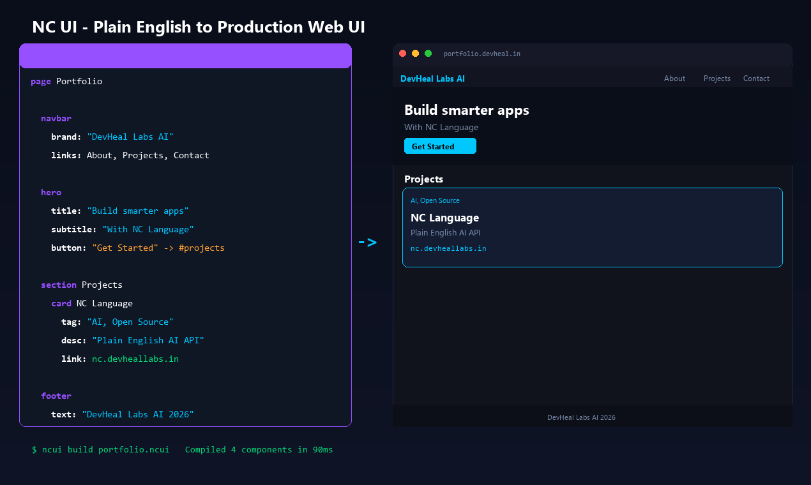Click the green maximize dot in browser mockup
Viewport: 811px width, 485px height.
(428, 54)
